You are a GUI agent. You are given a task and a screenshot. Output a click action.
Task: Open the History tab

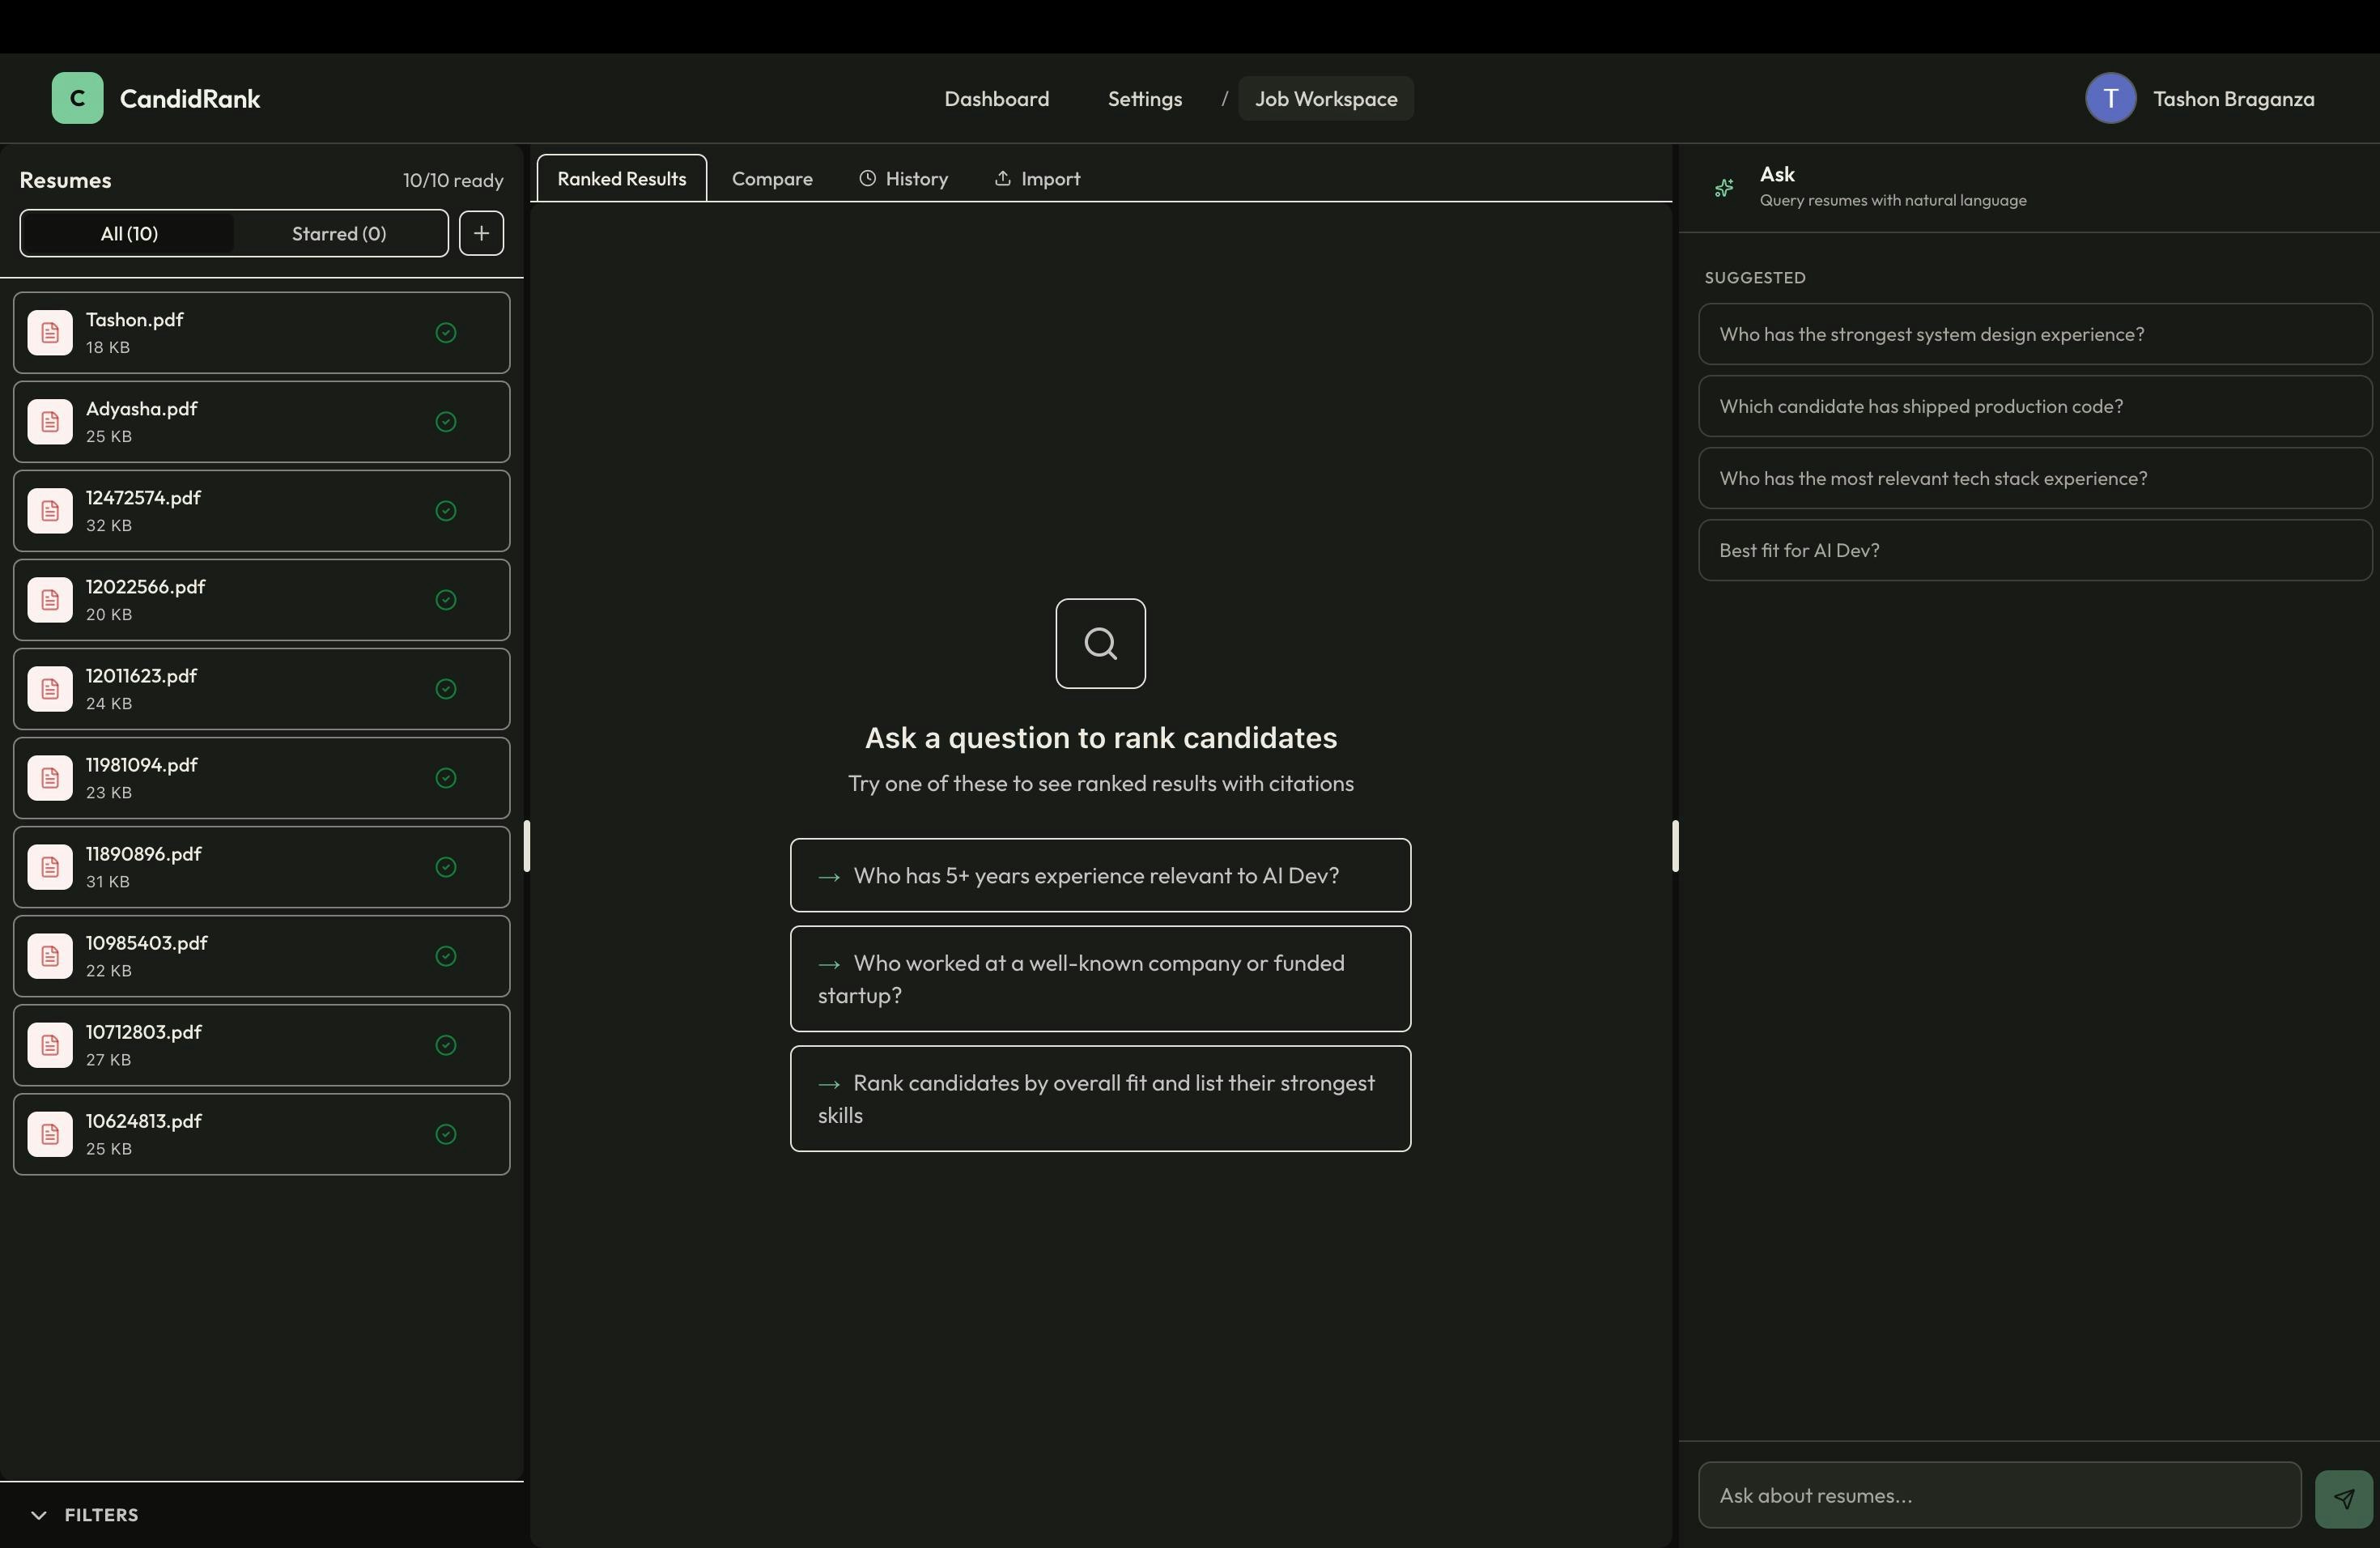904,179
